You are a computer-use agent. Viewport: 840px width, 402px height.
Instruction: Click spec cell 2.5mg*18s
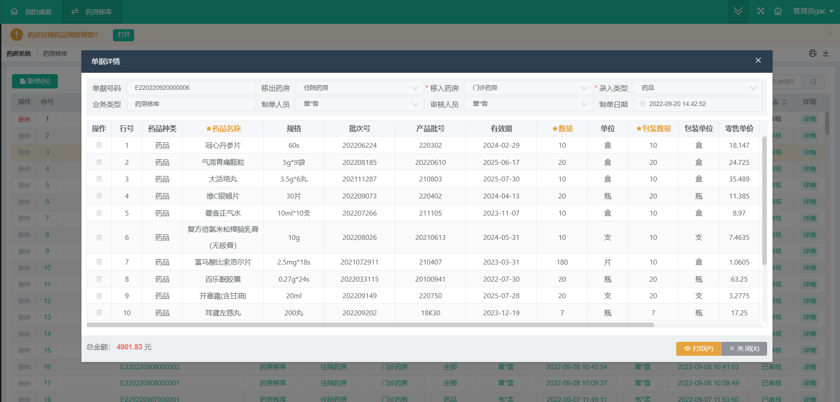pyautogui.click(x=294, y=262)
